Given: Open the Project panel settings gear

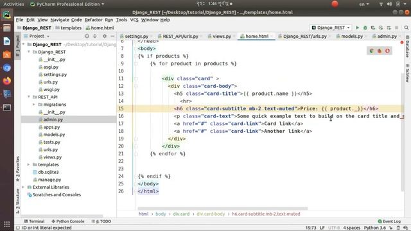Looking at the screenshot, I should (105, 36).
